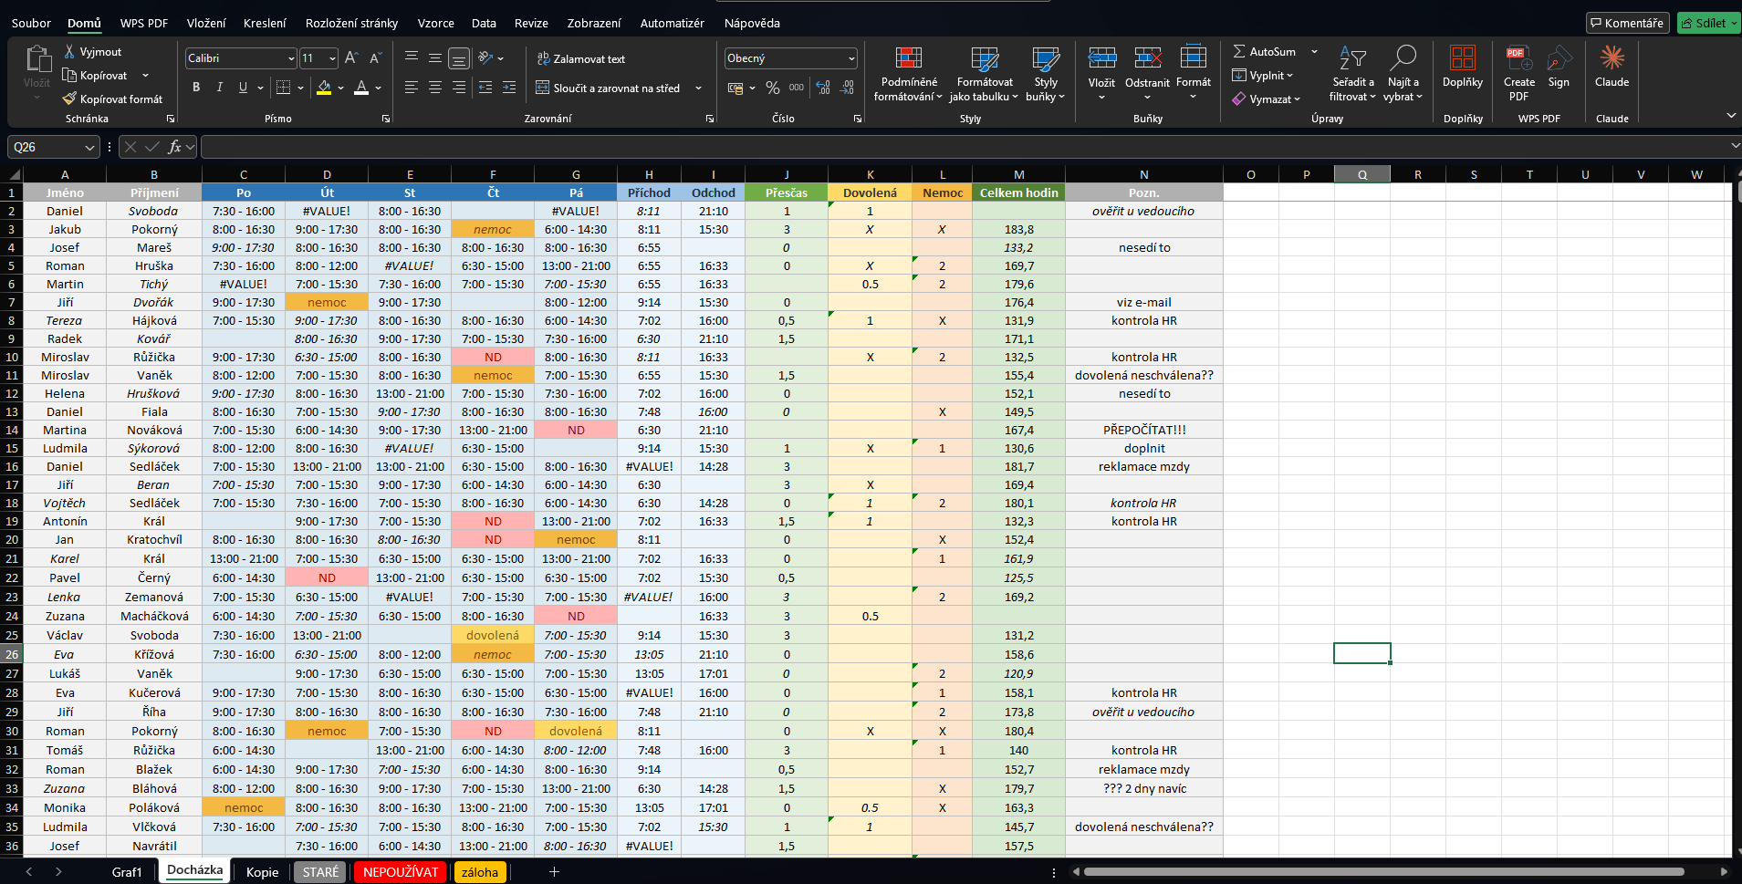Add a new sheet plus button

(x=554, y=872)
